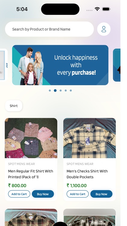Buy Now the Men Regular Fit Shirt

[43, 194]
